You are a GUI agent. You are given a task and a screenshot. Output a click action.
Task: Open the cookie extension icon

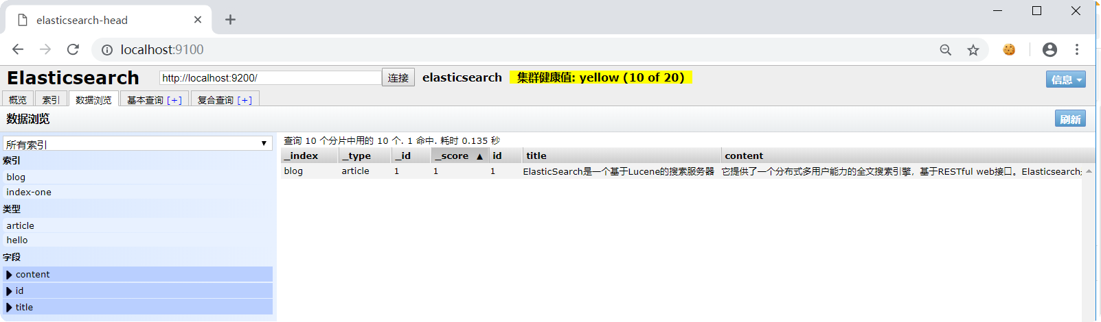coord(1009,49)
